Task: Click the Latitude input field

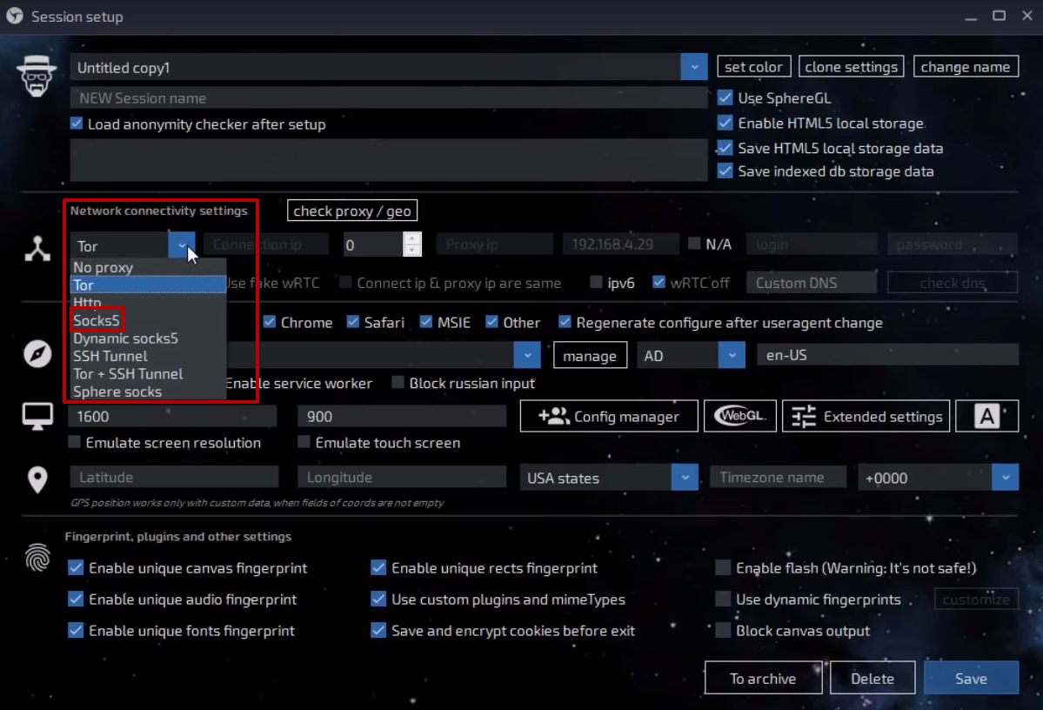Action: tap(174, 478)
